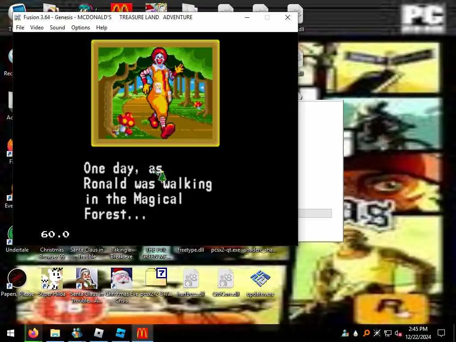Image resolution: width=456 pixels, height=342 pixels.
Task: Open the notification center icon
Action: tap(441, 333)
